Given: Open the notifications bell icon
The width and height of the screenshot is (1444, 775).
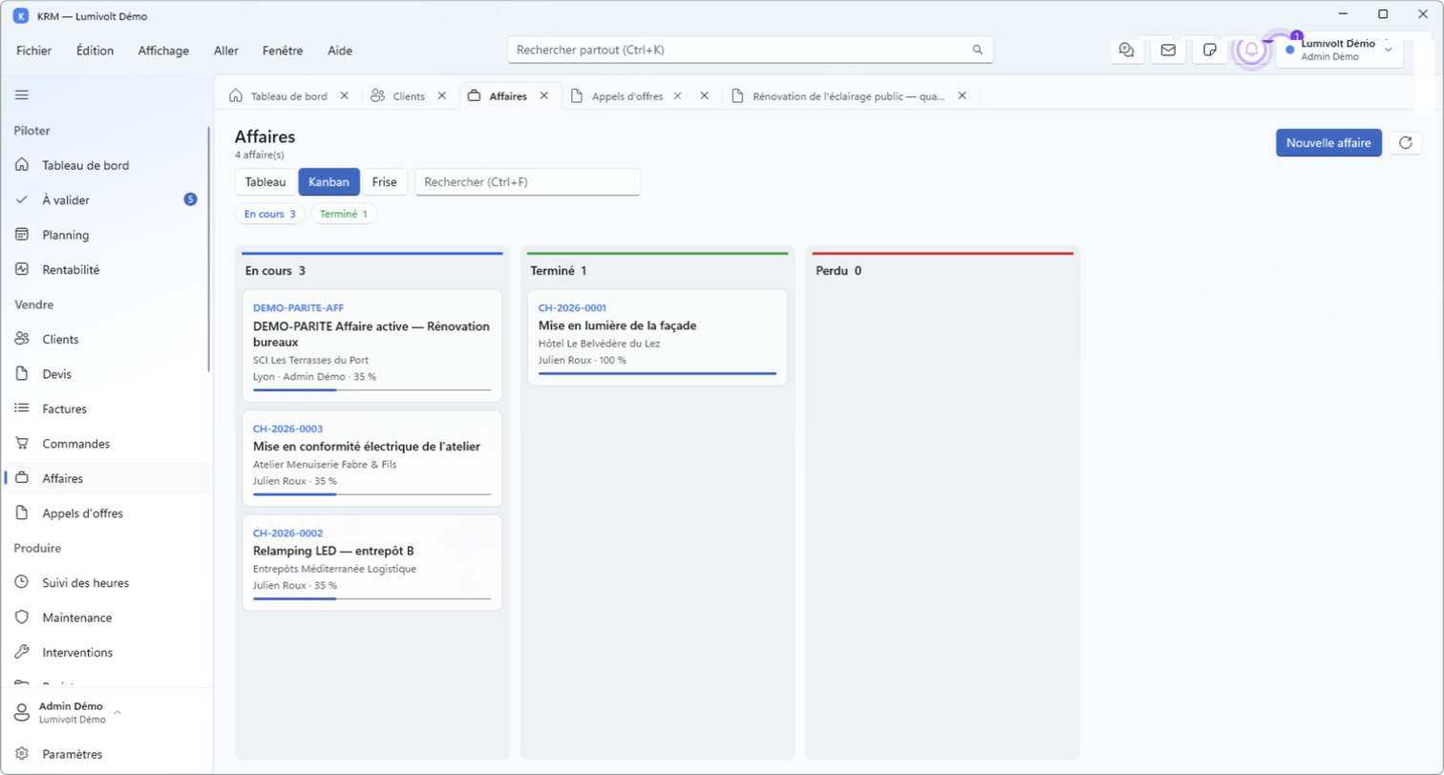Looking at the screenshot, I should point(1251,50).
